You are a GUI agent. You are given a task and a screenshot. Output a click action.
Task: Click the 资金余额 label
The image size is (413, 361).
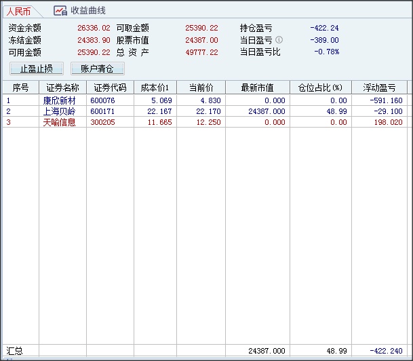point(25,28)
